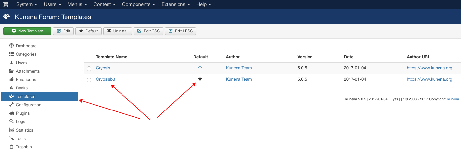This screenshot has height=162, width=461.
Task: Select the Crypsis template radio button
Action: [x=89, y=68]
